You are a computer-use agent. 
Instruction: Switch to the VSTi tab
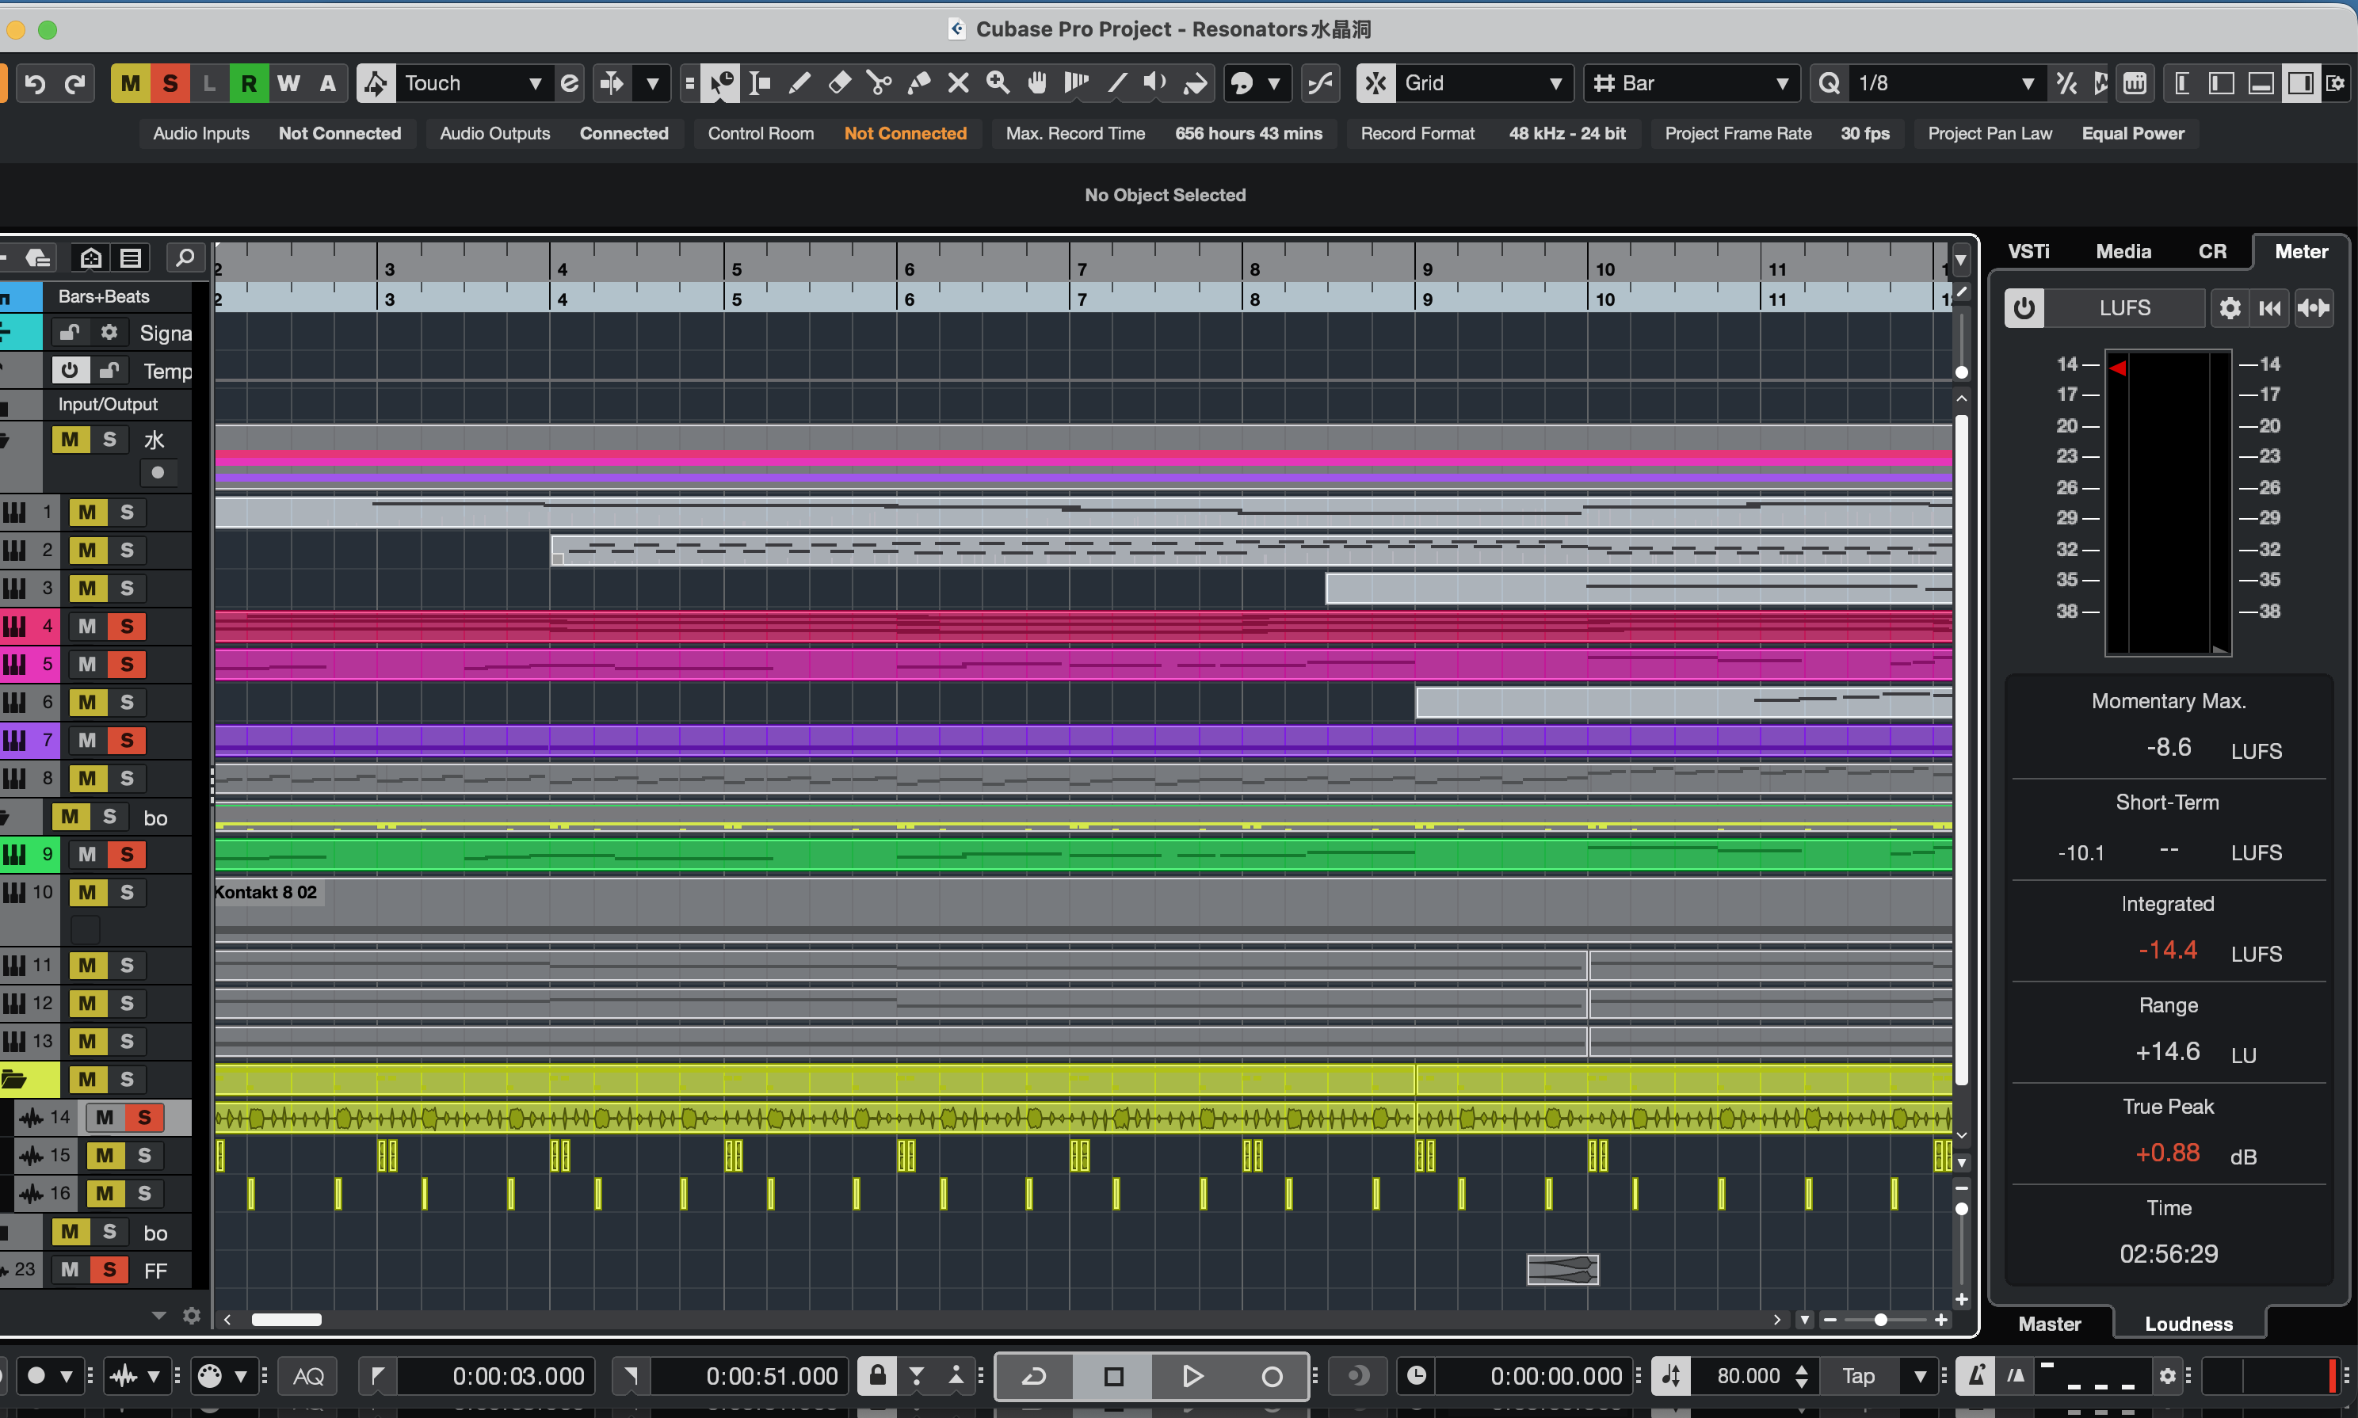2028,251
